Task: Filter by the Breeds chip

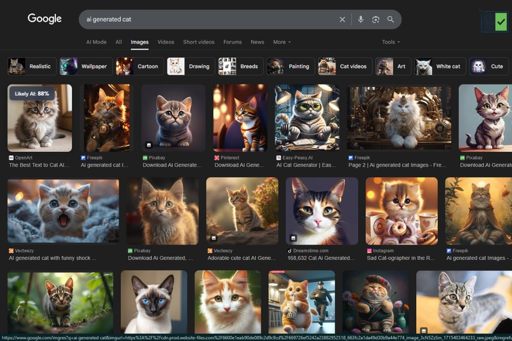Action: point(241,66)
